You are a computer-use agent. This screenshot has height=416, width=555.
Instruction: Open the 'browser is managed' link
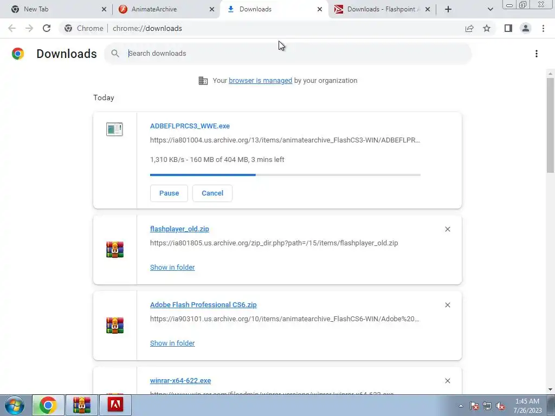(261, 81)
